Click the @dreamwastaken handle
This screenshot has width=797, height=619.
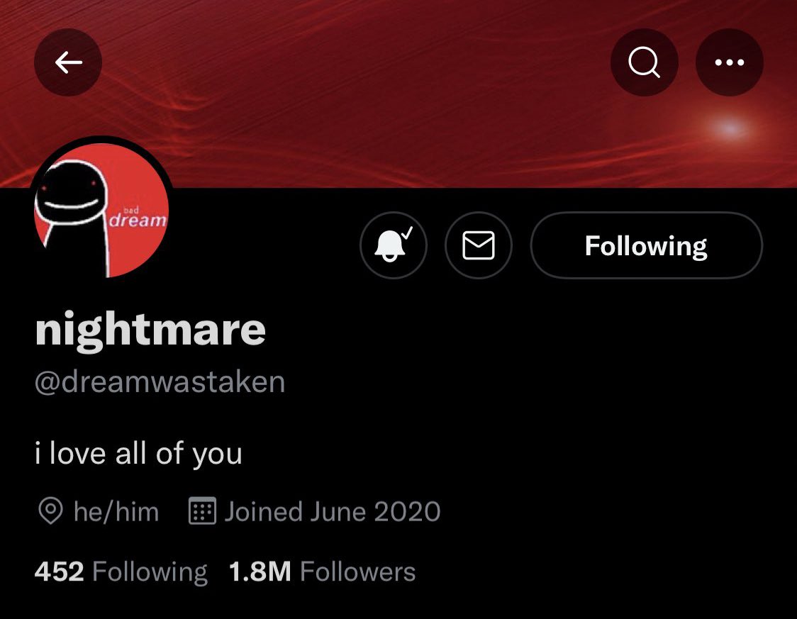tap(160, 382)
